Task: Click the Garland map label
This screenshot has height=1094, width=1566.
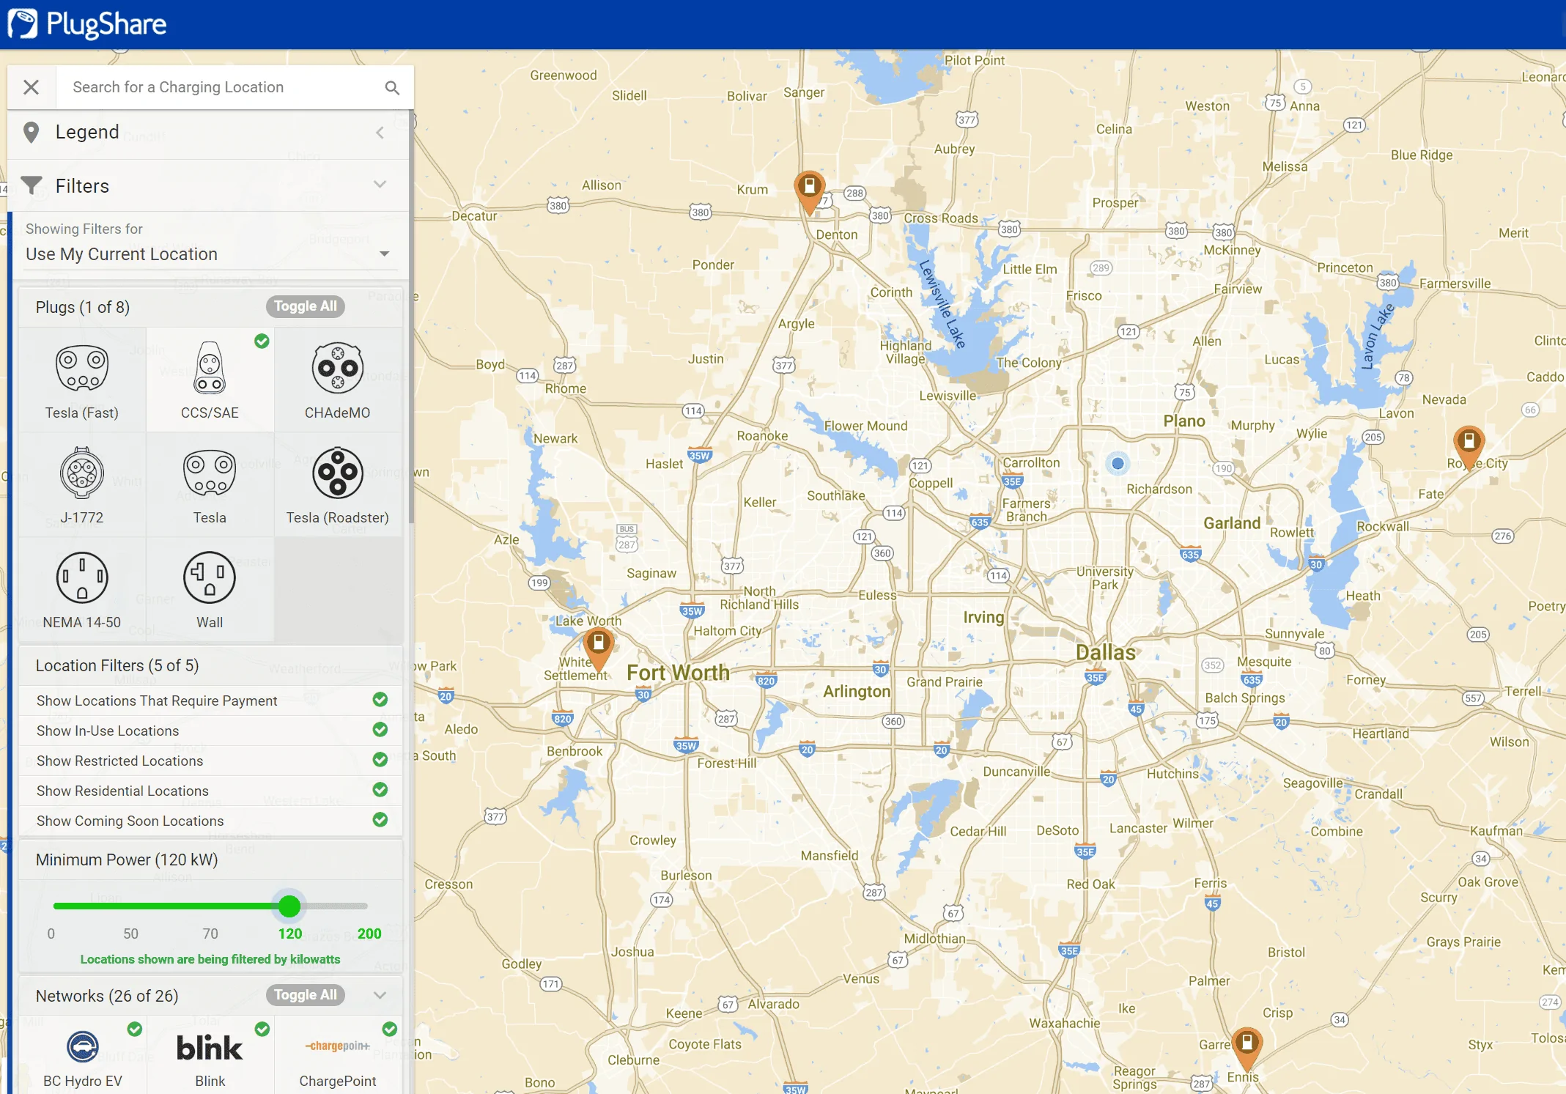Action: click(1232, 523)
